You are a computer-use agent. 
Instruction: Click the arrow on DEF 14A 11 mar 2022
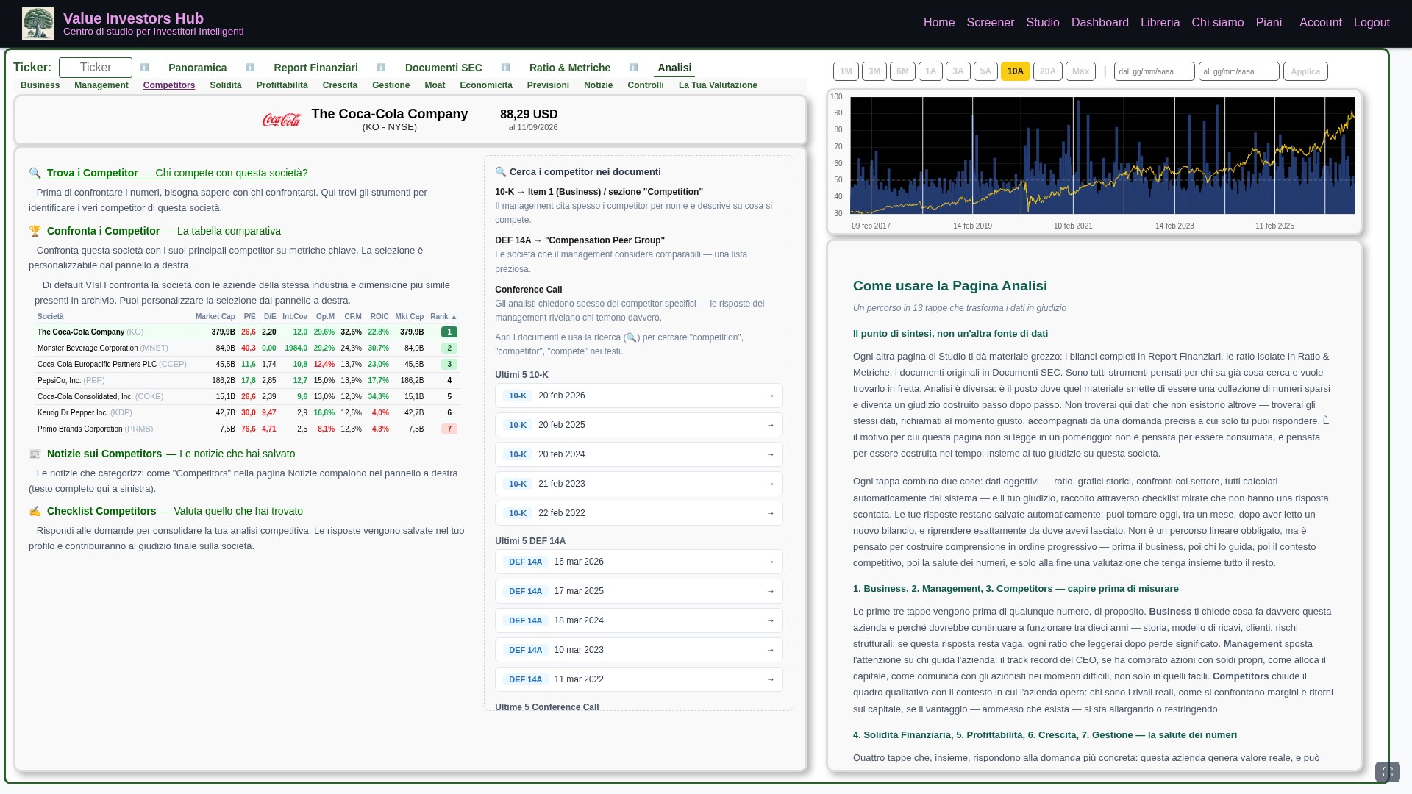point(770,679)
